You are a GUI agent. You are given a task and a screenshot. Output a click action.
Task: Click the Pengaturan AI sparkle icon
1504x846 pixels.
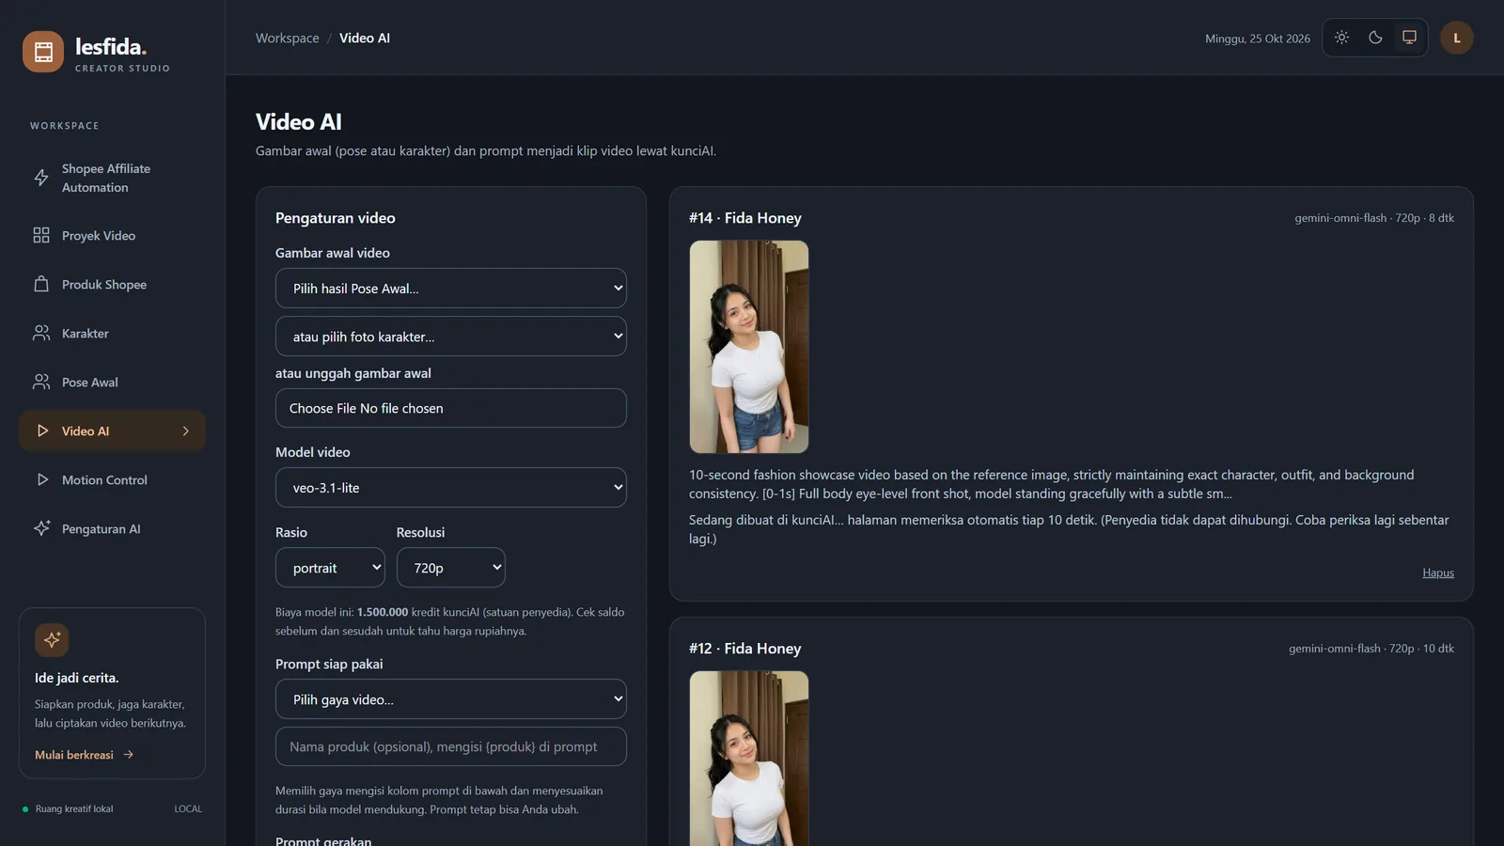click(x=41, y=528)
